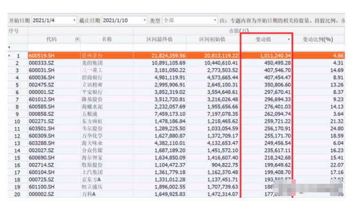The width and height of the screenshot is (353, 210).
Task: Click the filter cell under 代码 column
Action: [54, 47]
